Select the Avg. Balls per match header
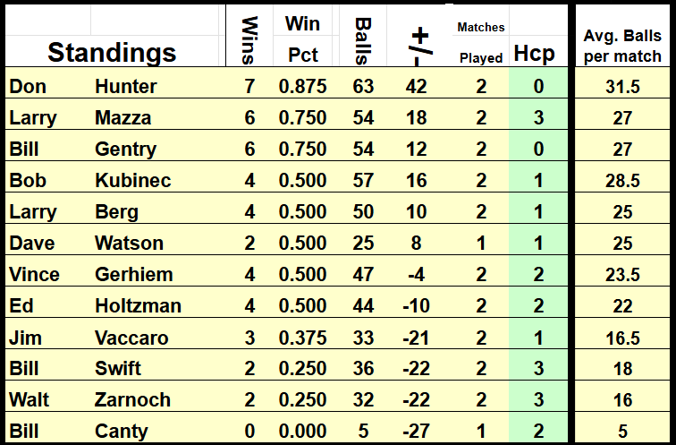 tap(622, 45)
